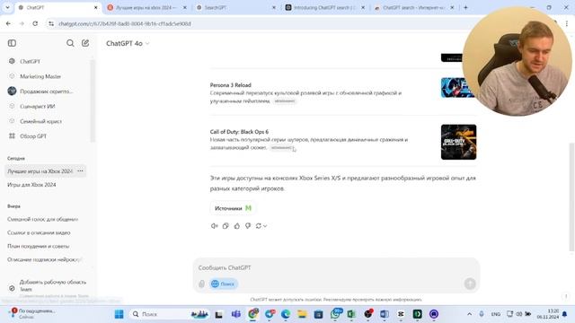This screenshot has height=323, width=575.
Task: Go back in browser history
Action: coord(8,23)
